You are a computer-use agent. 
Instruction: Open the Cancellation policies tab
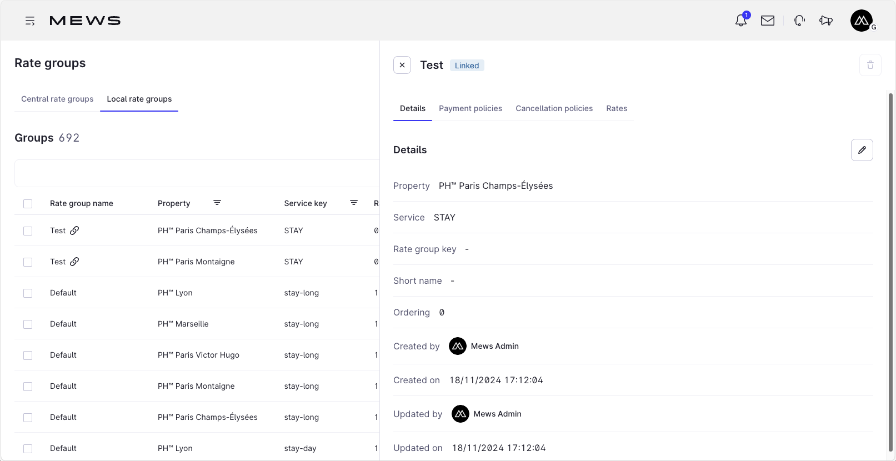pos(554,108)
